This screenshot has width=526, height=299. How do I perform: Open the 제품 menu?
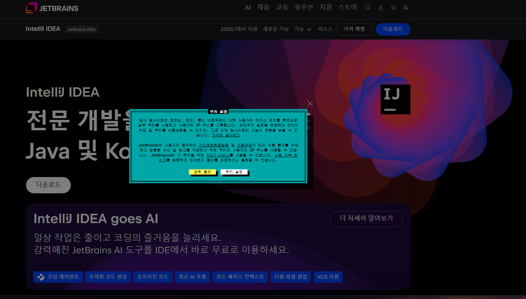(x=263, y=7)
